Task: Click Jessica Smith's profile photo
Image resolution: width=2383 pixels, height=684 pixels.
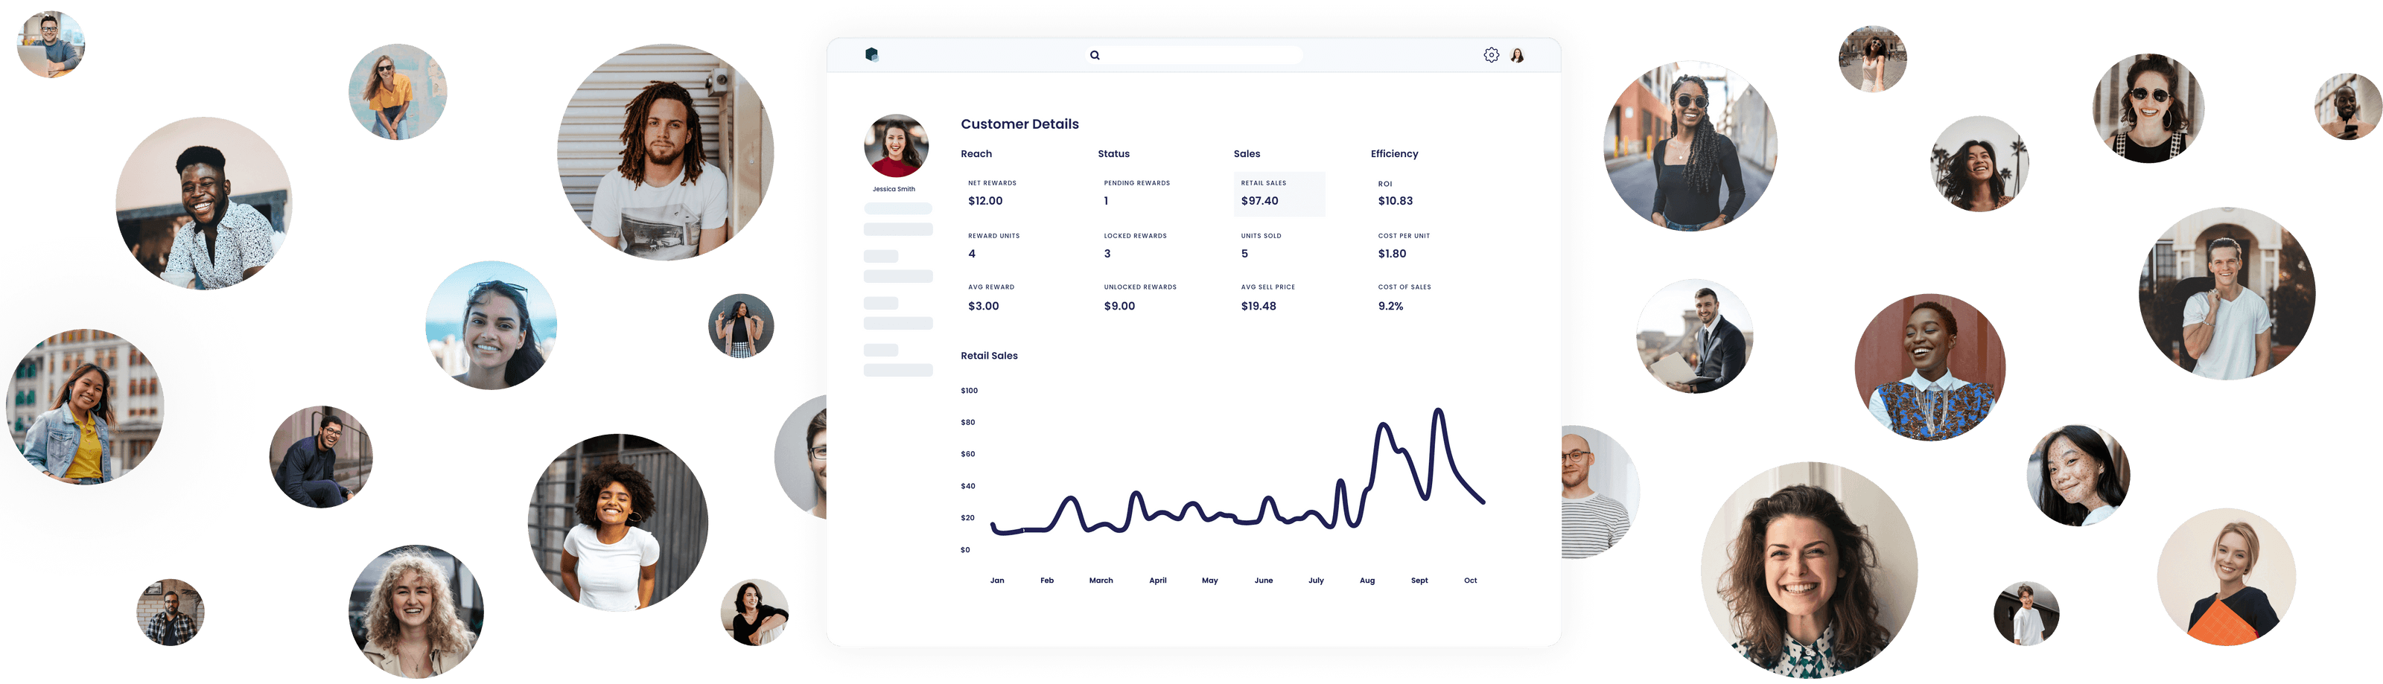Action: (897, 145)
